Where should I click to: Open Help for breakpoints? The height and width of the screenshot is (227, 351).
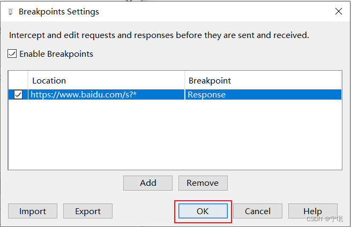tap(312, 211)
